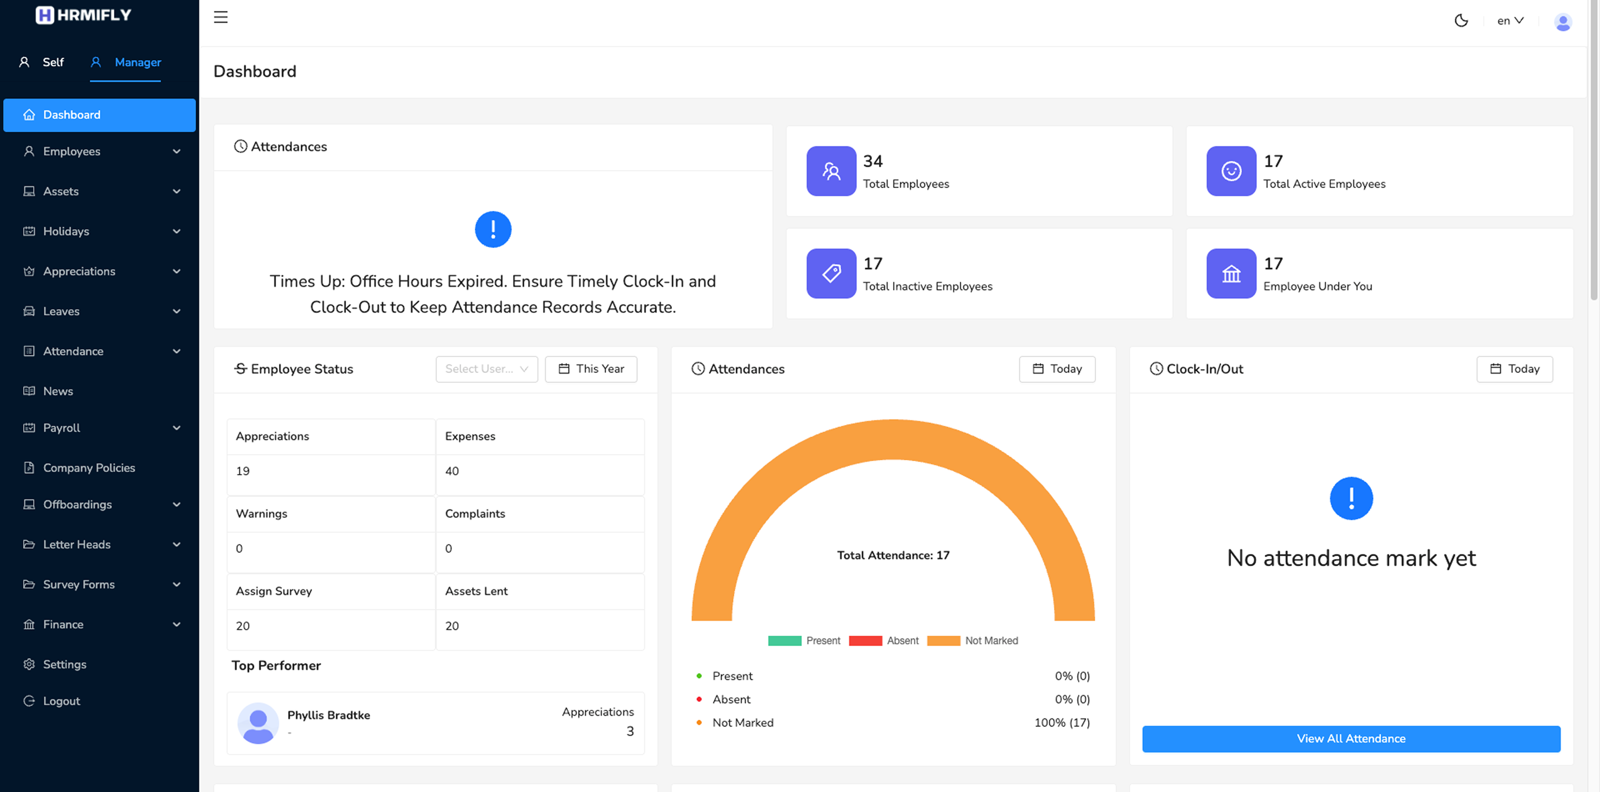Click the hamburger menu icon
This screenshot has width=1600, height=792.
tap(220, 17)
